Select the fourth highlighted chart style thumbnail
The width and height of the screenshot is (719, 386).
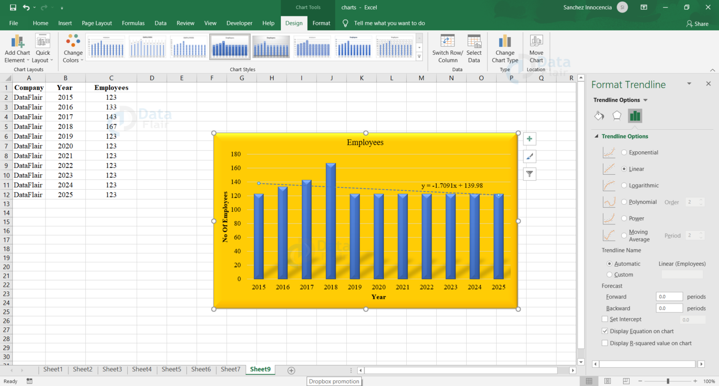tap(230, 46)
